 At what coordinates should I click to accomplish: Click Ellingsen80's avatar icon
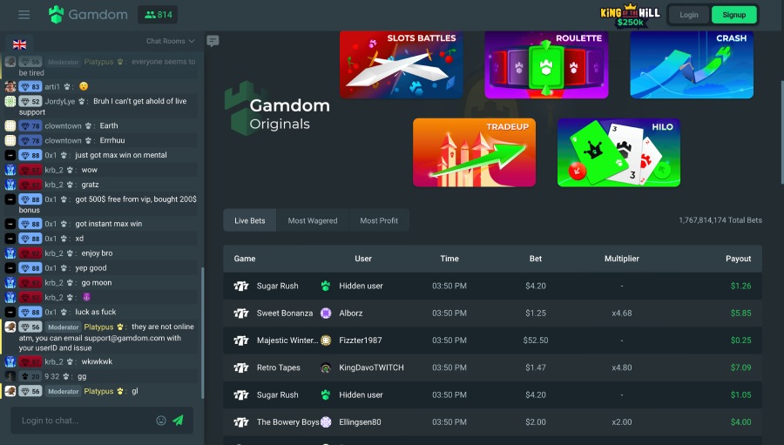coord(326,422)
